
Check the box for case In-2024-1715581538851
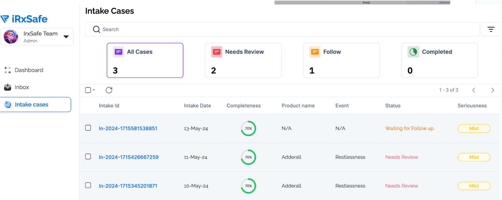(88, 128)
